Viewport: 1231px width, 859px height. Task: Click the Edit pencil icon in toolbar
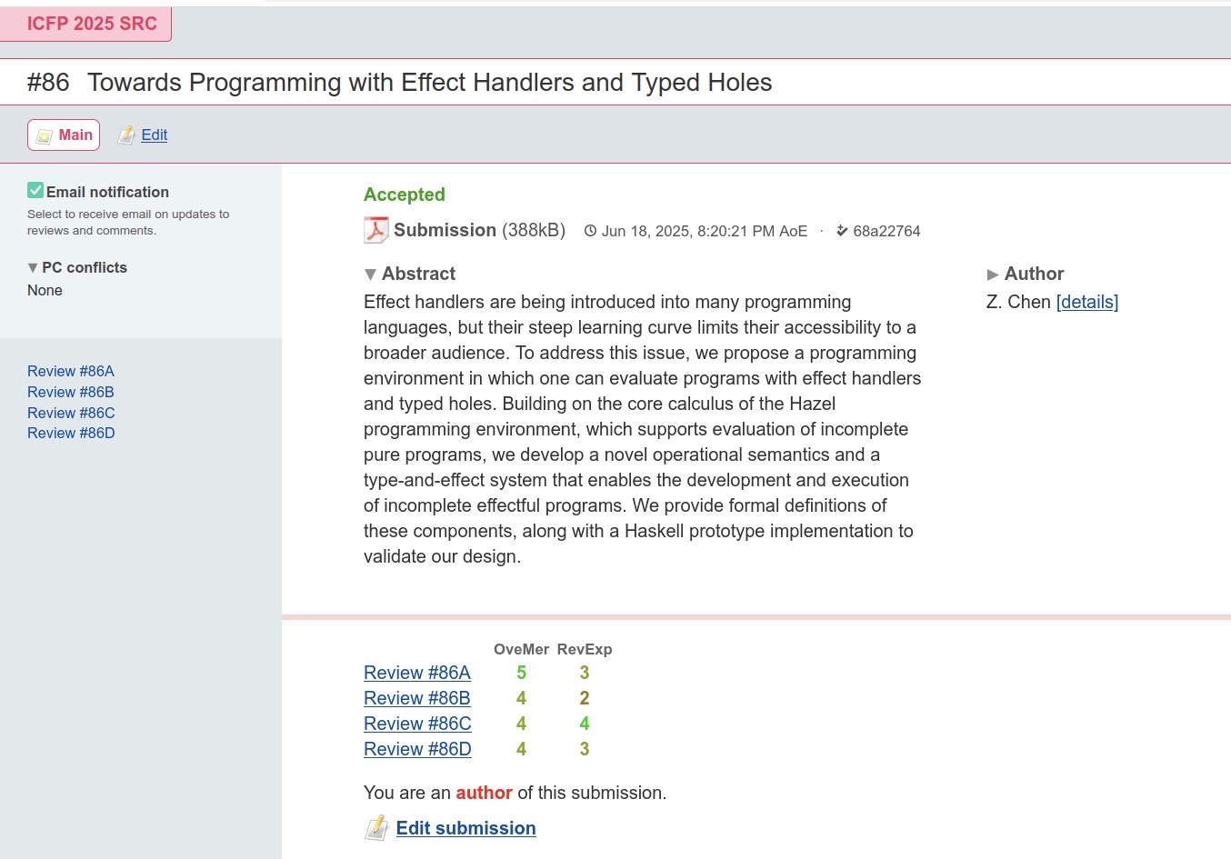point(126,135)
